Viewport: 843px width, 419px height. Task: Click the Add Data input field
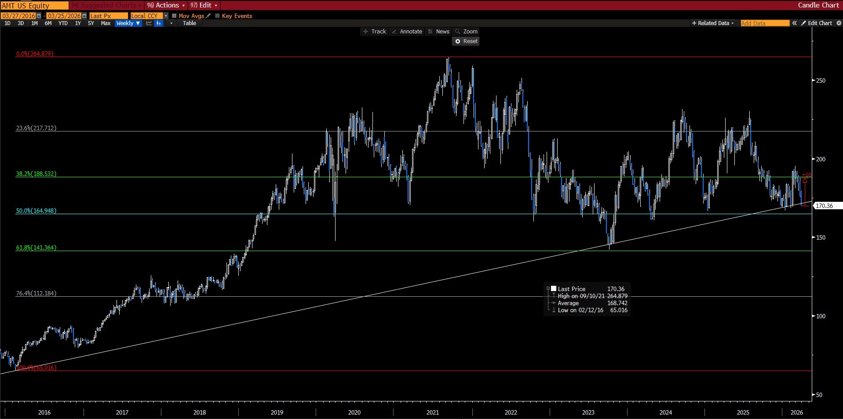[x=765, y=23]
